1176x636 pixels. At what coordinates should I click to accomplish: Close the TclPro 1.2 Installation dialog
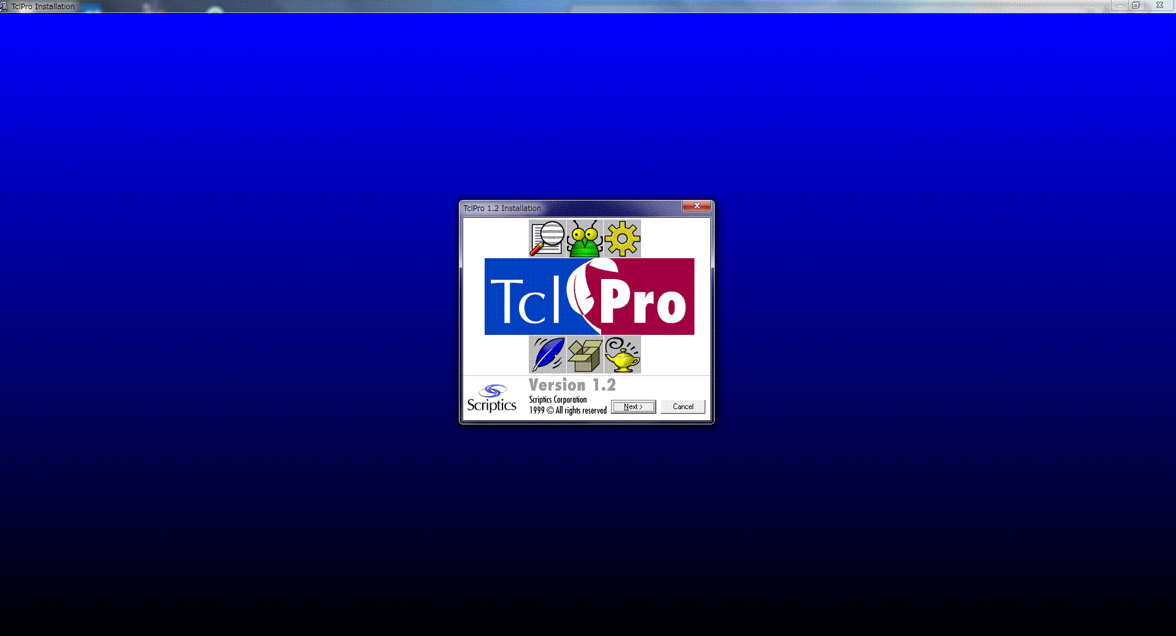click(697, 206)
